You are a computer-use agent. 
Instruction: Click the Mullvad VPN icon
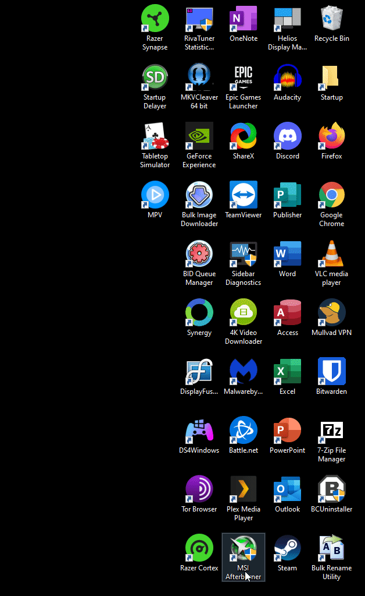click(x=332, y=313)
